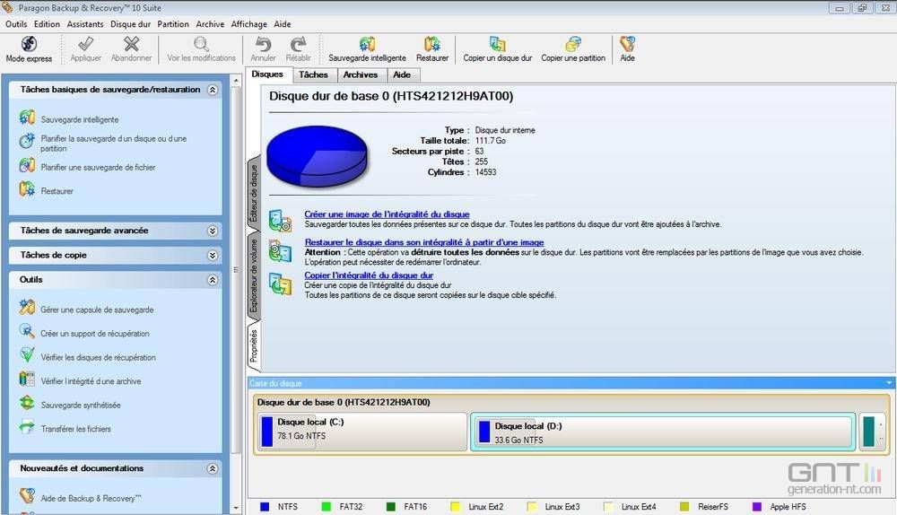The height and width of the screenshot is (515, 897).
Task: Select the Disques tab
Action: tap(267, 74)
